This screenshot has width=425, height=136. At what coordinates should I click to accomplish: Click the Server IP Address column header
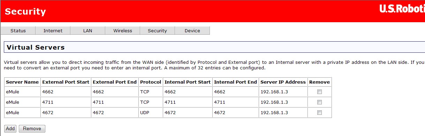tap(283, 82)
